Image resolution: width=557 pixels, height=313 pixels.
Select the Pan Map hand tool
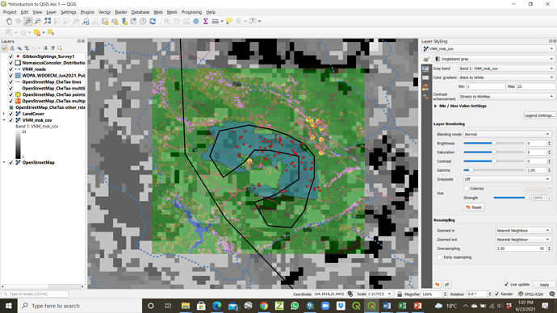click(9, 21)
